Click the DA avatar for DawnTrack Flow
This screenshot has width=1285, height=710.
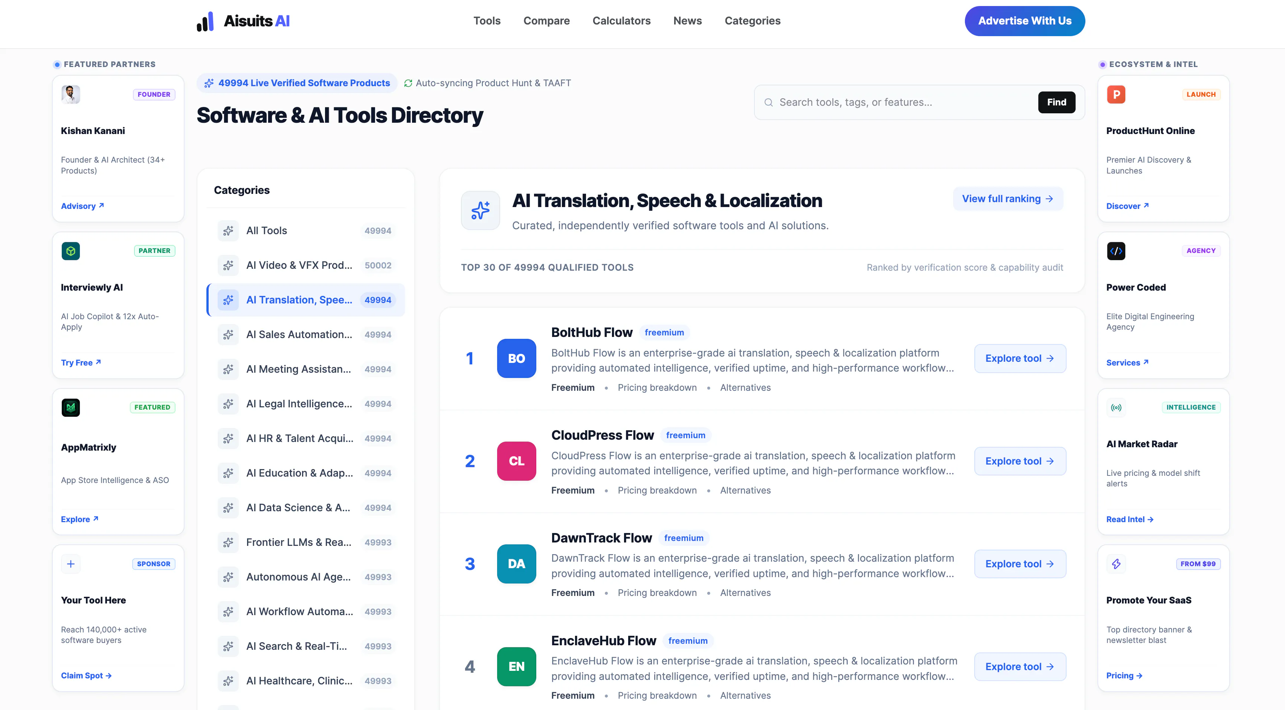(516, 564)
